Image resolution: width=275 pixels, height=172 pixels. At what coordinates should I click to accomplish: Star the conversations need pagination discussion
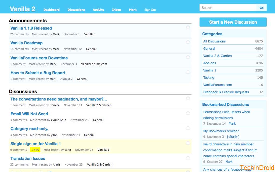click(x=188, y=98)
